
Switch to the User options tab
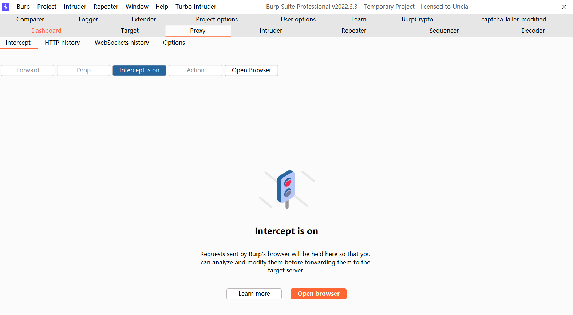point(298,19)
